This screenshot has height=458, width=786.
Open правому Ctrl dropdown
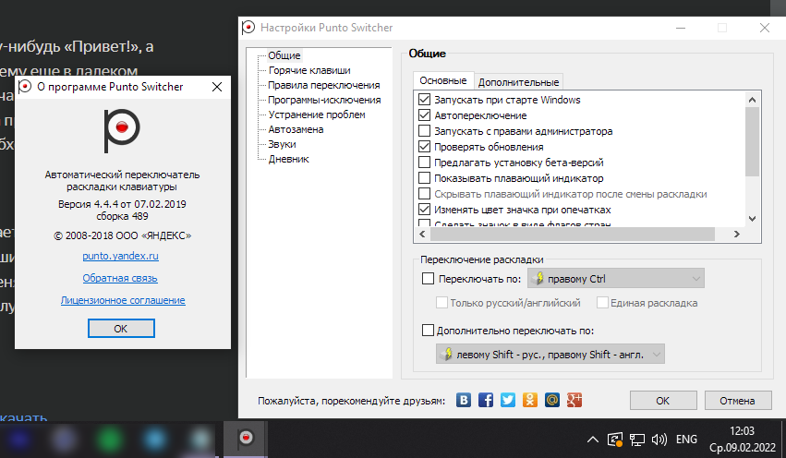[x=615, y=279]
